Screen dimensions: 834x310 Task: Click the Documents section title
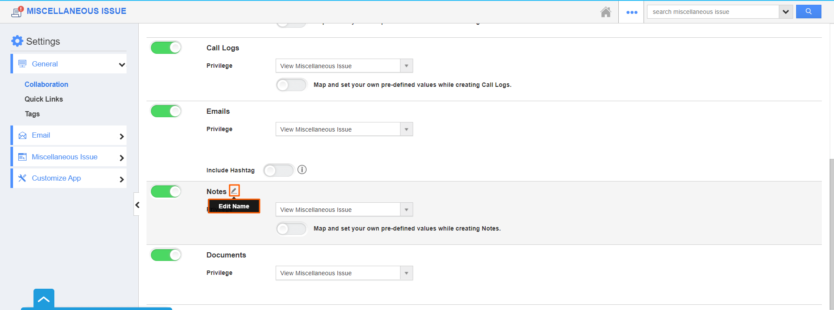tap(226, 255)
